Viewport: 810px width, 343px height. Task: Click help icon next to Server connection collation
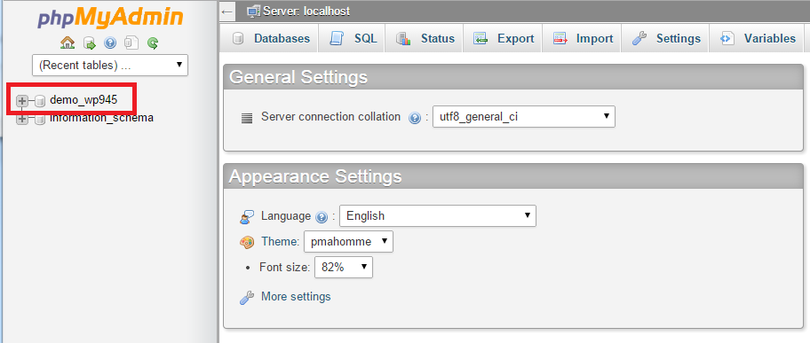[414, 118]
